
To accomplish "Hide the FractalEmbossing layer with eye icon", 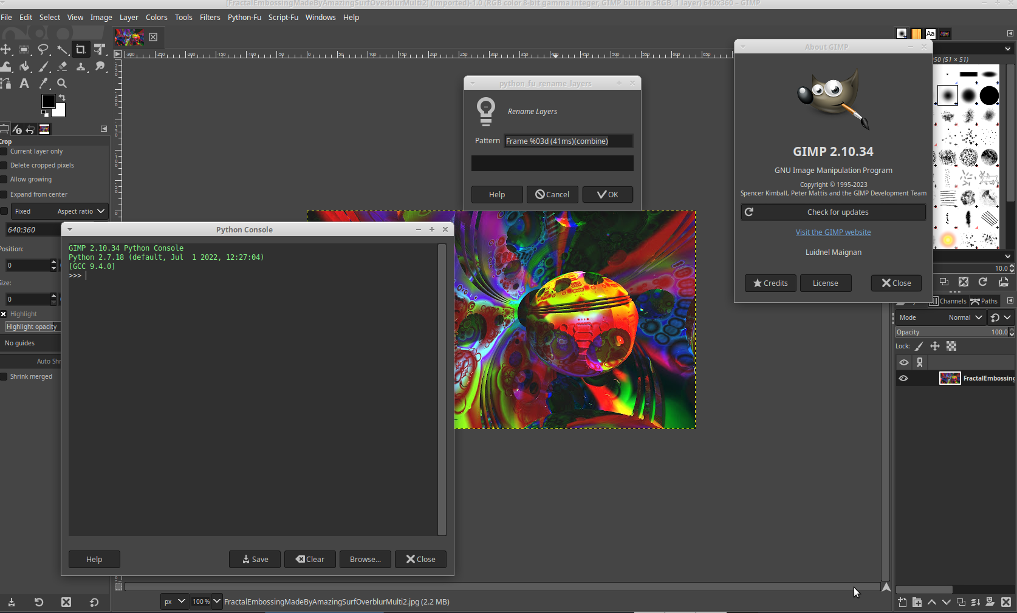I will (x=903, y=378).
